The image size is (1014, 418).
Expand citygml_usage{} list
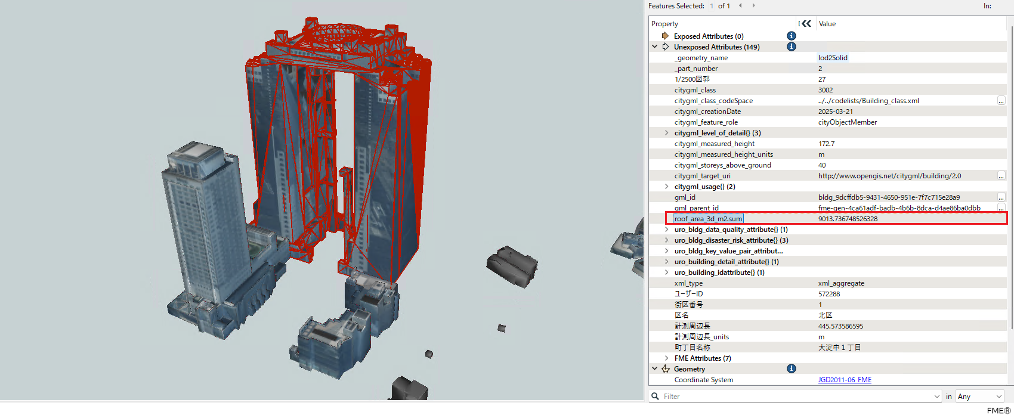point(666,187)
